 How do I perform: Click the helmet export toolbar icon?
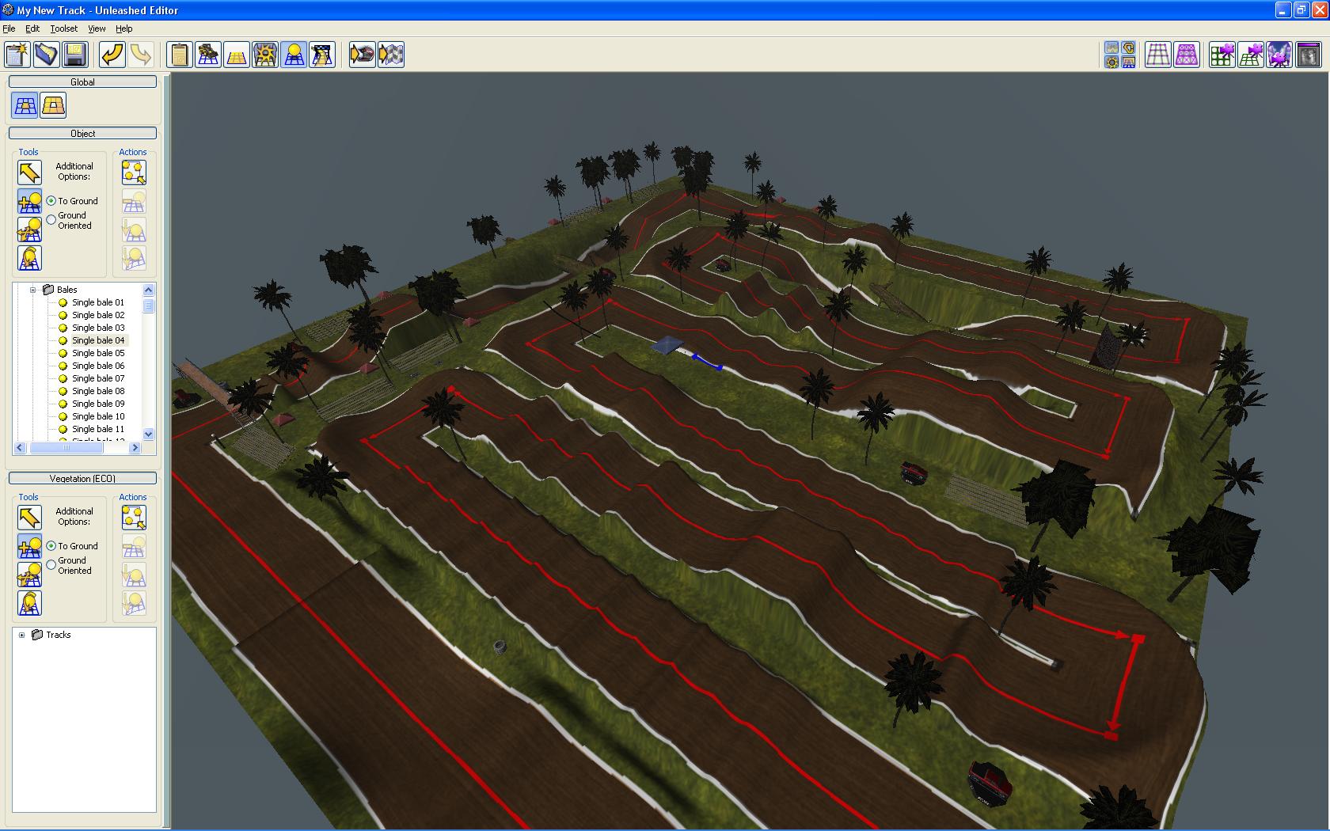click(x=362, y=55)
